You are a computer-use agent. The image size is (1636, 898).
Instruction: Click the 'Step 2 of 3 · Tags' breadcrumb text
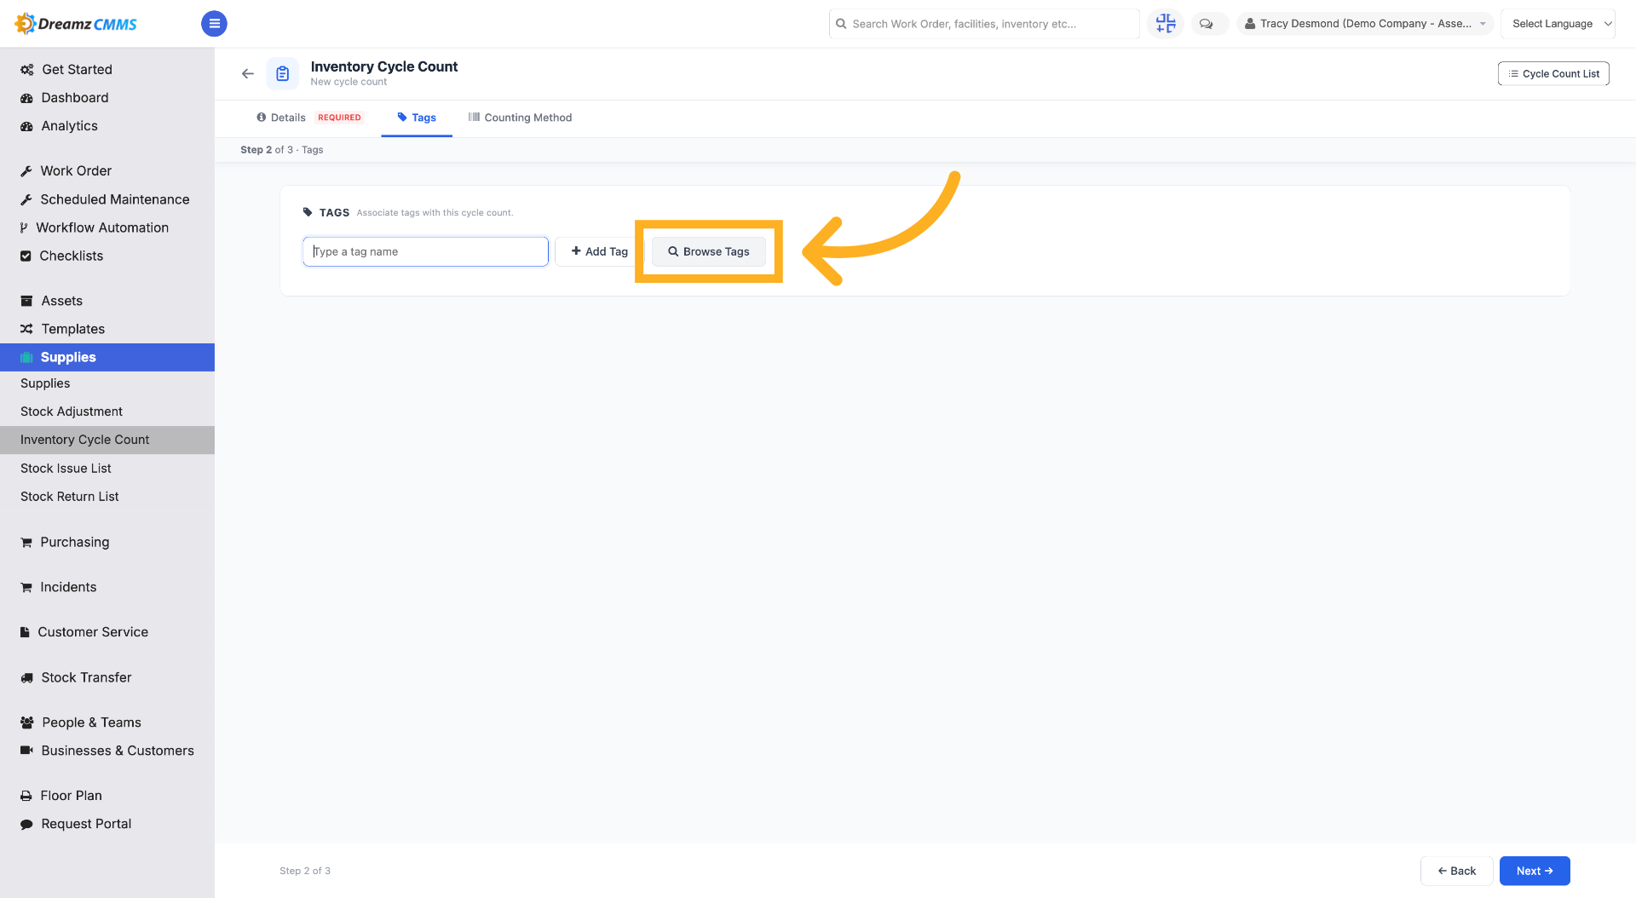[x=282, y=150]
